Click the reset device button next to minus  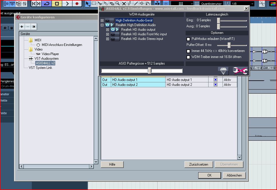pos(34,27)
